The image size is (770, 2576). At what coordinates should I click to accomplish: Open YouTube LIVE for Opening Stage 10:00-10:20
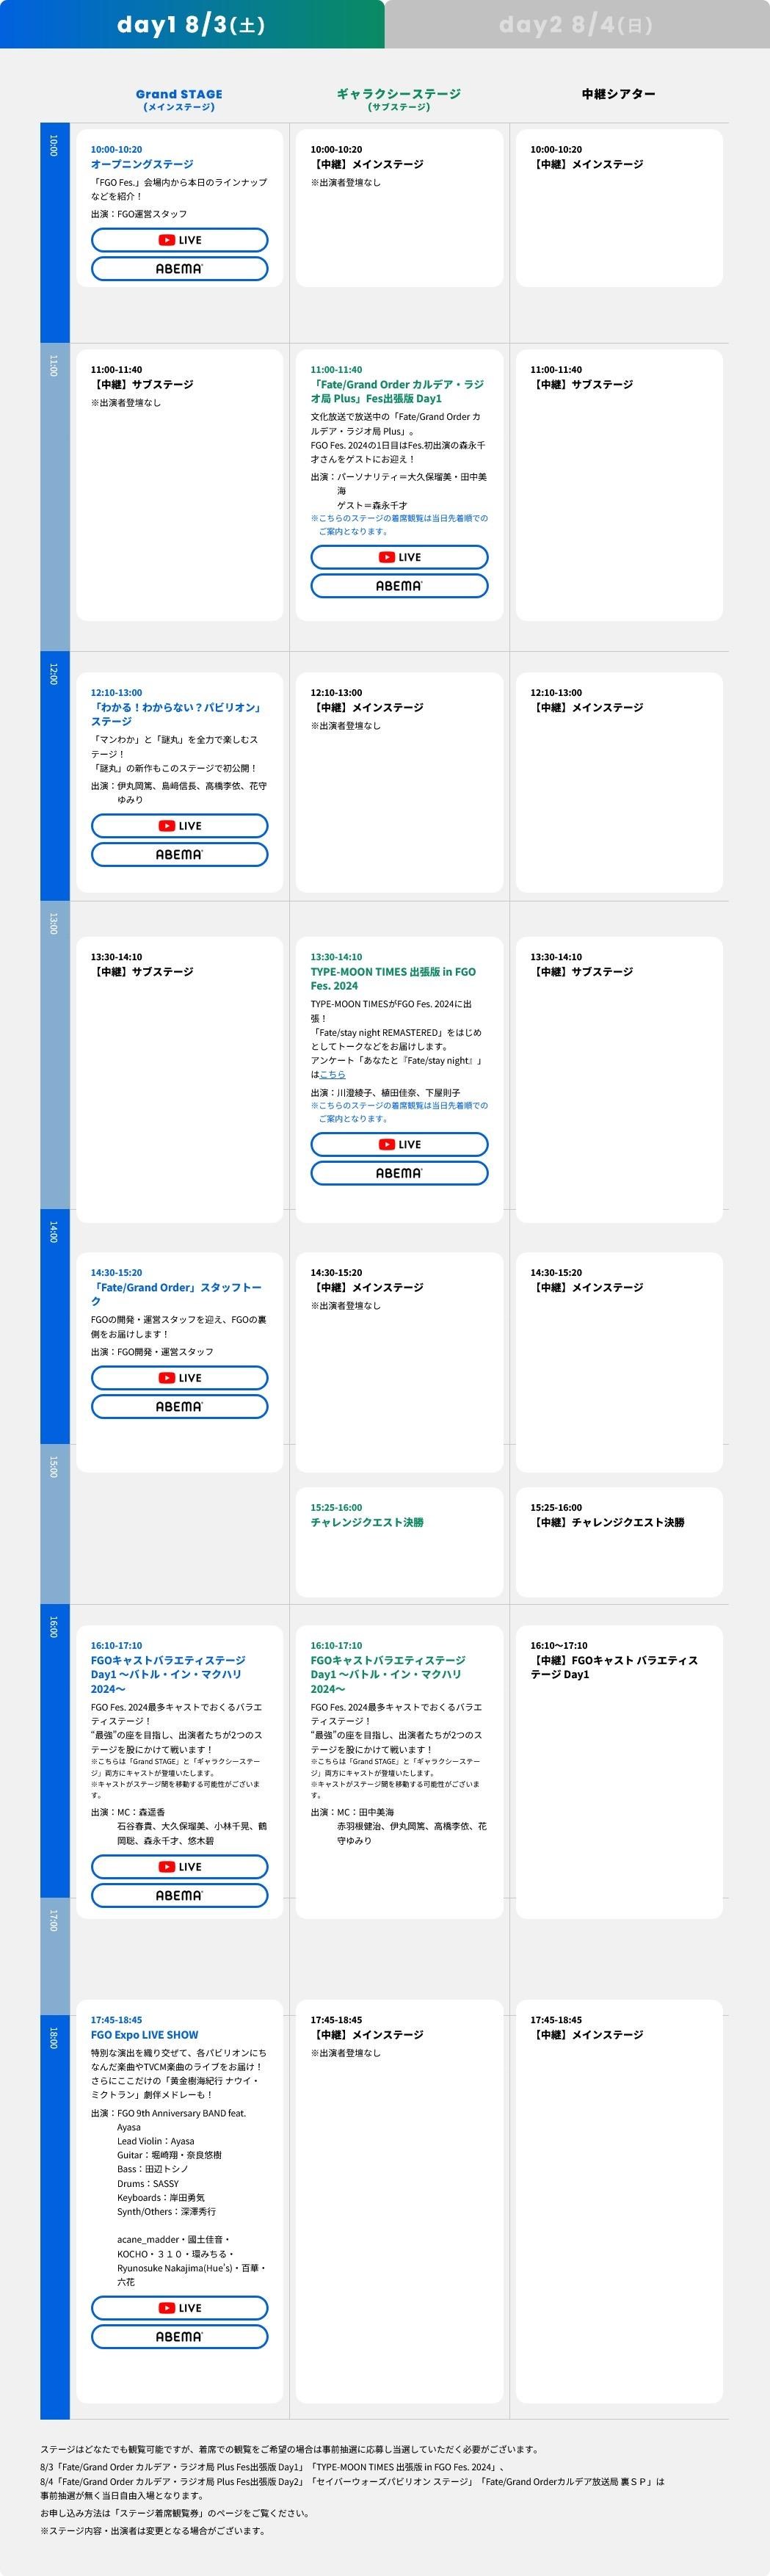point(180,240)
